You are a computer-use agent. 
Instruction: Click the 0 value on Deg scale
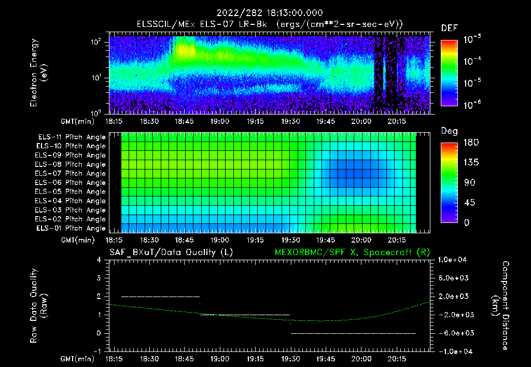tap(467, 222)
